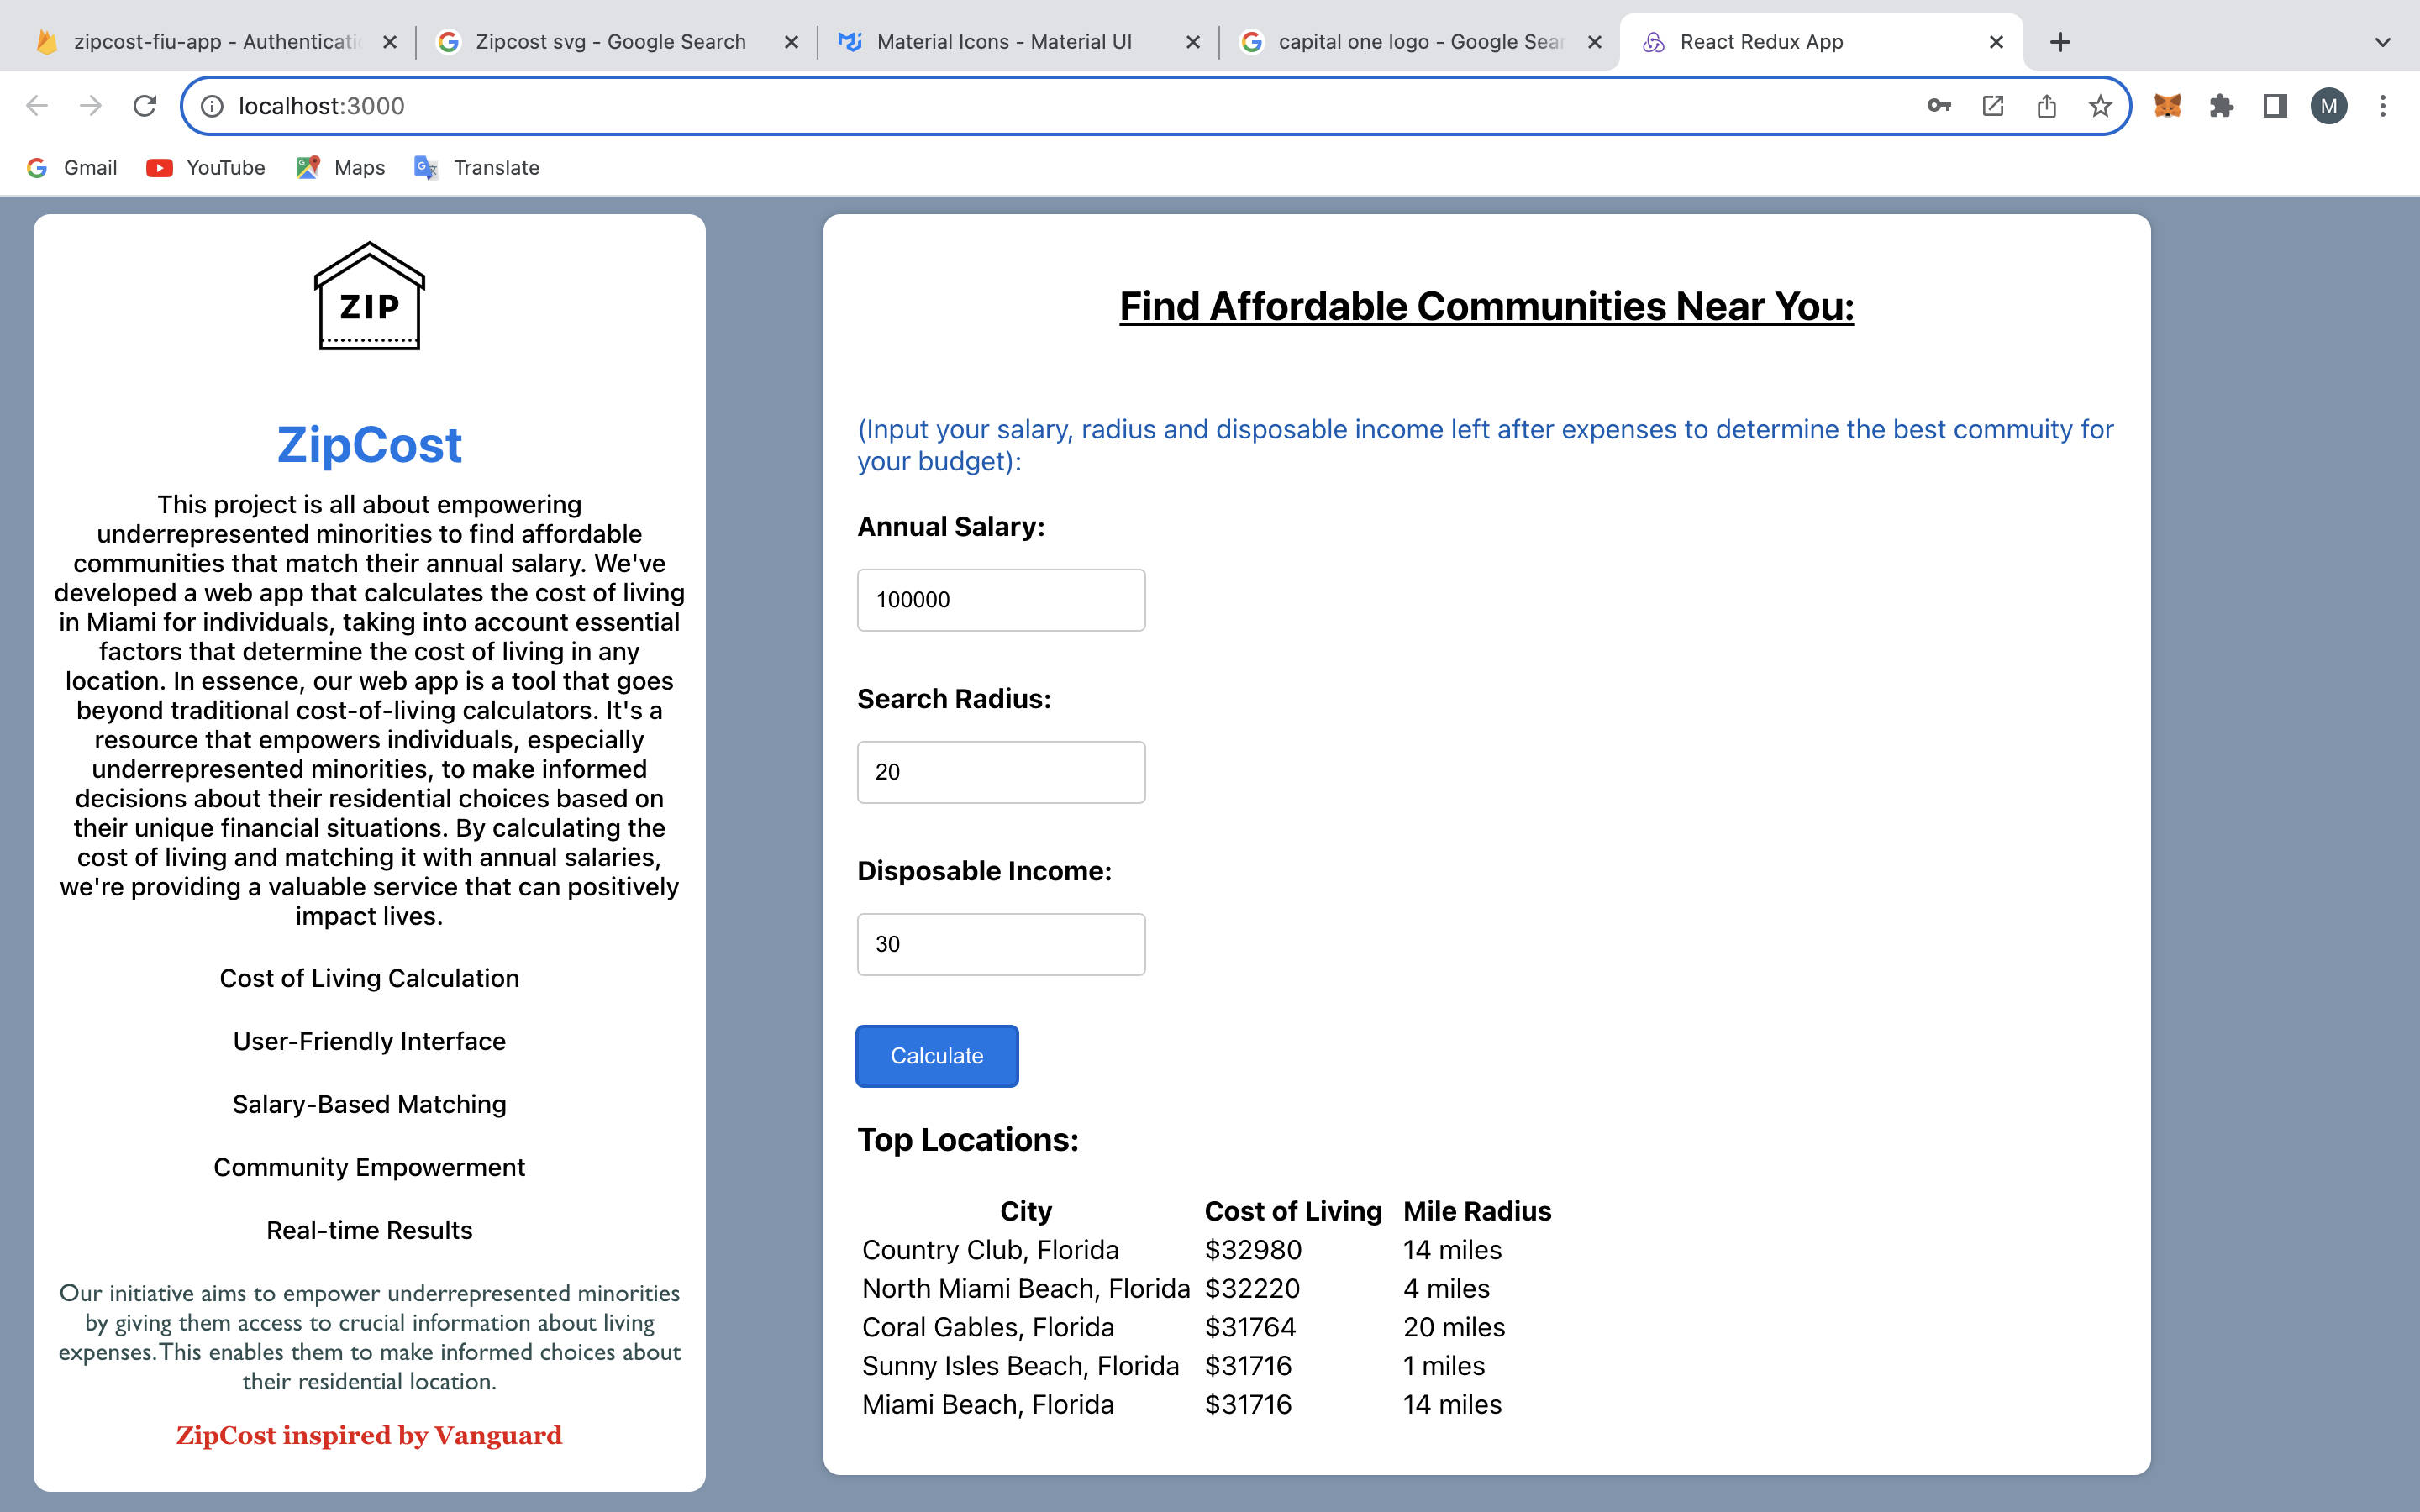Expand the tab search chevron
2420x1512 pixels.
click(2383, 42)
